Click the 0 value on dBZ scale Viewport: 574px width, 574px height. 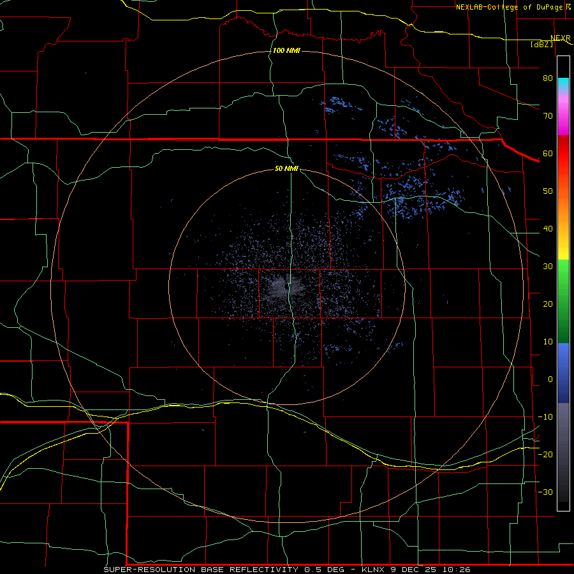click(550, 379)
